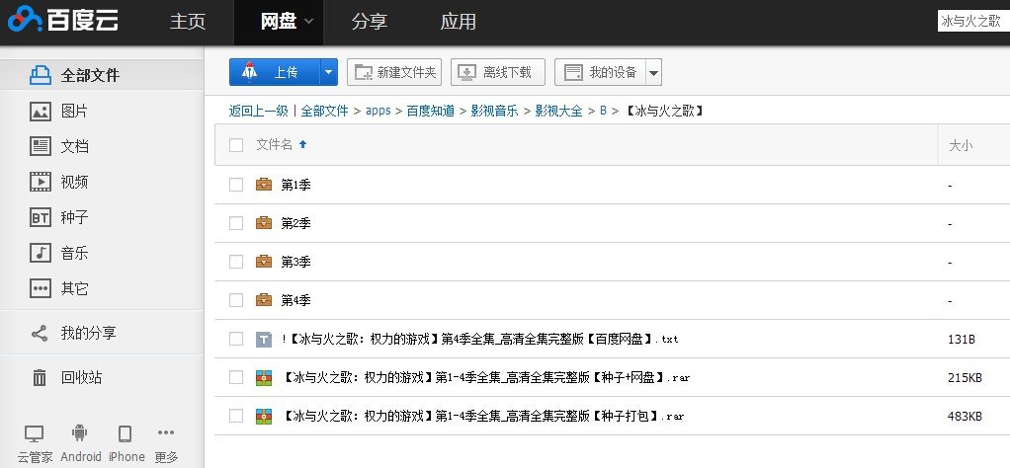
Task: Select the 文档 document icon
Action: [x=41, y=147]
